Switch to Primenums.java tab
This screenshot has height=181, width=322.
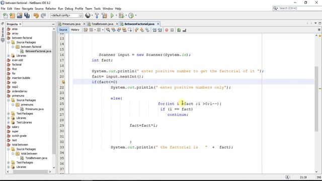tap(71, 24)
